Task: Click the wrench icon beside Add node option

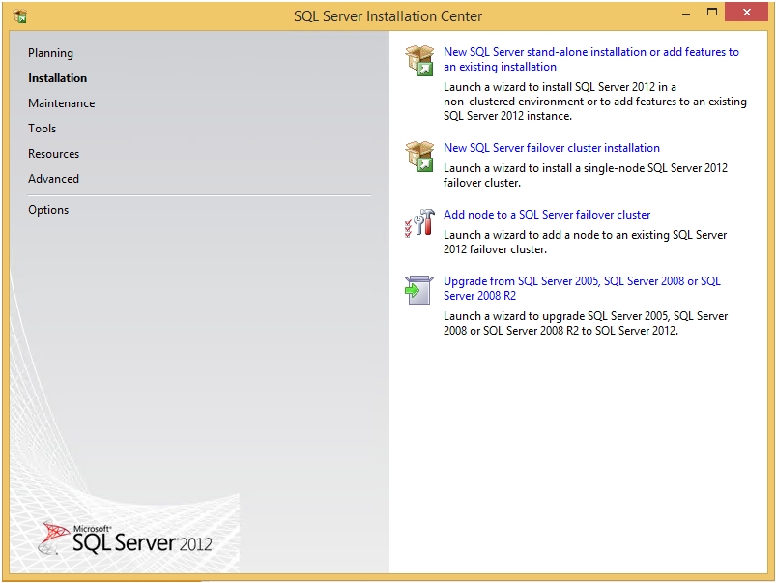Action: coord(419,223)
